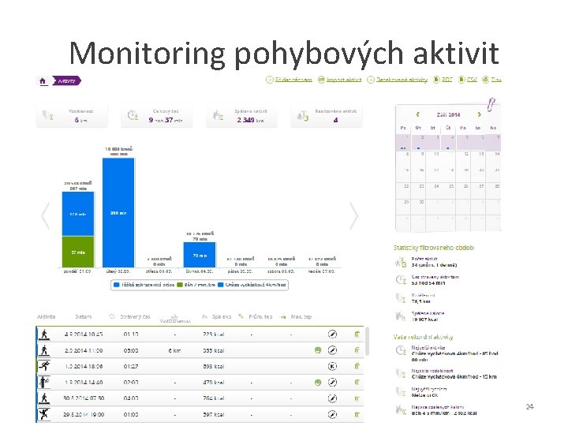The image size is (568, 426).
Task: Click the green smiley on the 1.9.2014 14:40 row
Action: (318, 382)
